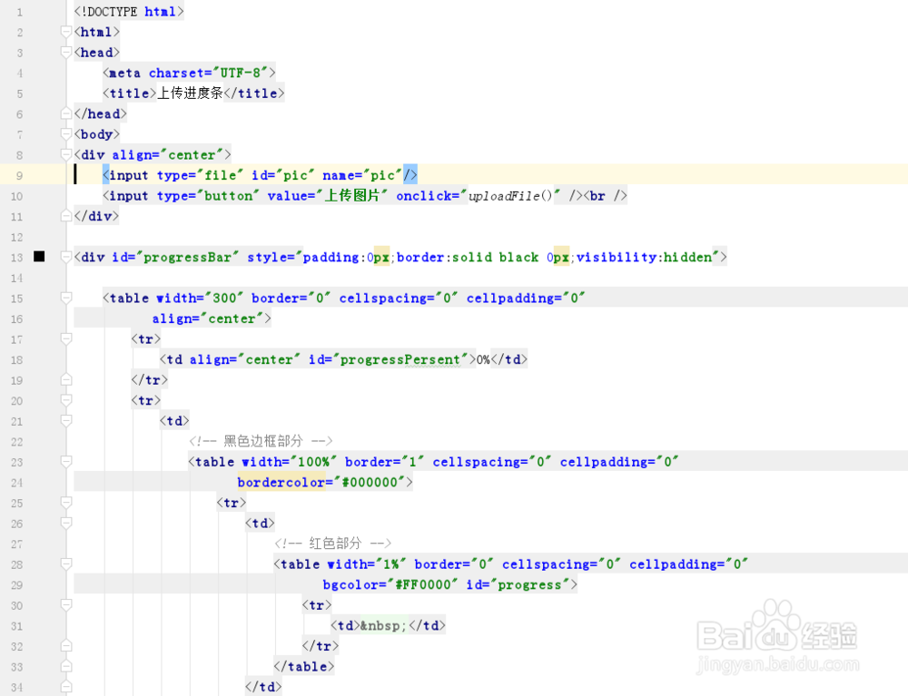Click the fold end marker on line 19 </tr>

[66, 379]
